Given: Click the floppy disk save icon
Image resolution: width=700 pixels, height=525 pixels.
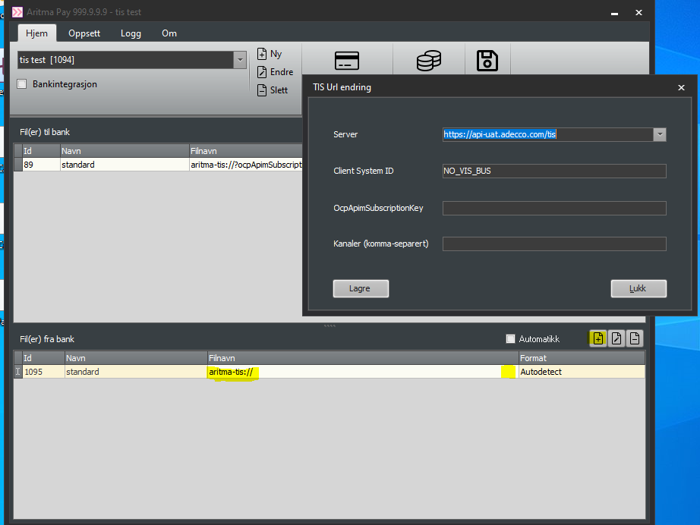Looking at the screenshot, I should [487, 61].
